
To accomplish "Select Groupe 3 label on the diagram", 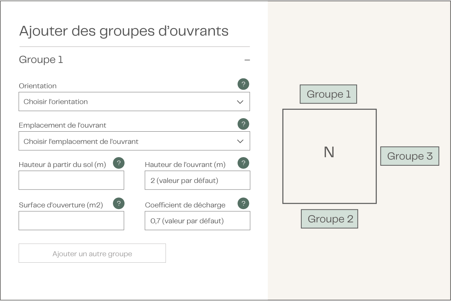I will 410,156.
